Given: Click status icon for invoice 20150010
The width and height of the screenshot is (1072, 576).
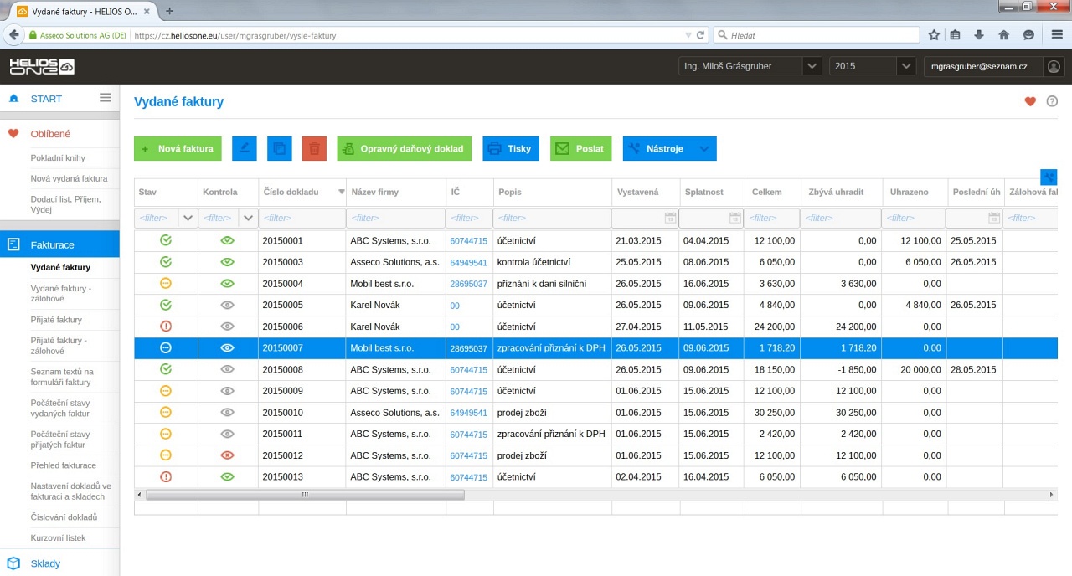Looking at the screenshot, I should 166,412.
